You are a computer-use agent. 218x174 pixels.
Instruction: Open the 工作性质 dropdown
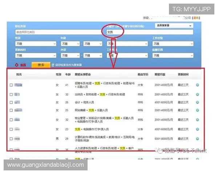click(x=127, y=55)
